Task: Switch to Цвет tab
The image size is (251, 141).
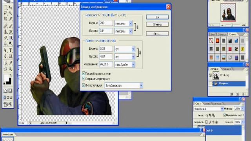Action: point(213,34)
